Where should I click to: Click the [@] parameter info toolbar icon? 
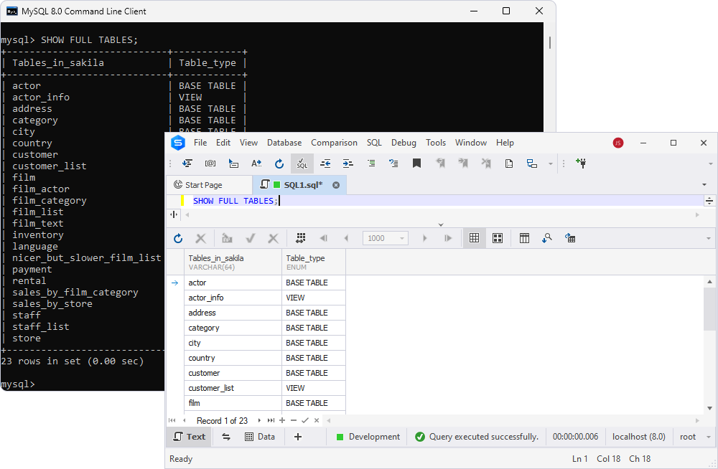click(210, 164)
